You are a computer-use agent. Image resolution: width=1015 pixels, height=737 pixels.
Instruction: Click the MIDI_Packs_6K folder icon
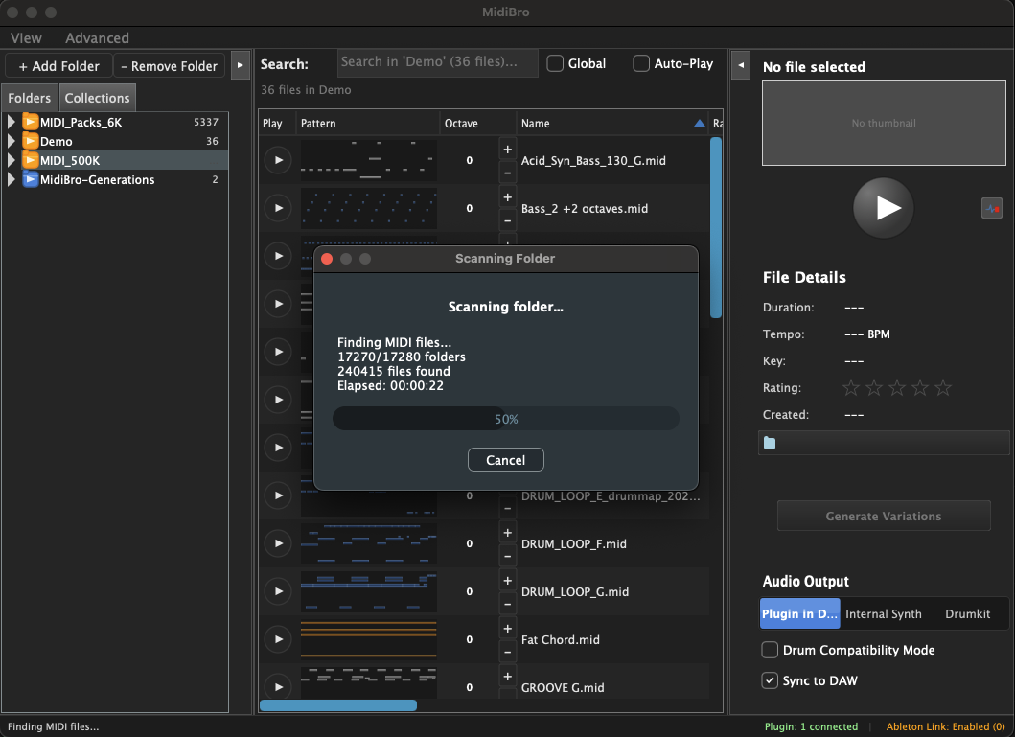tap(31, 122)
